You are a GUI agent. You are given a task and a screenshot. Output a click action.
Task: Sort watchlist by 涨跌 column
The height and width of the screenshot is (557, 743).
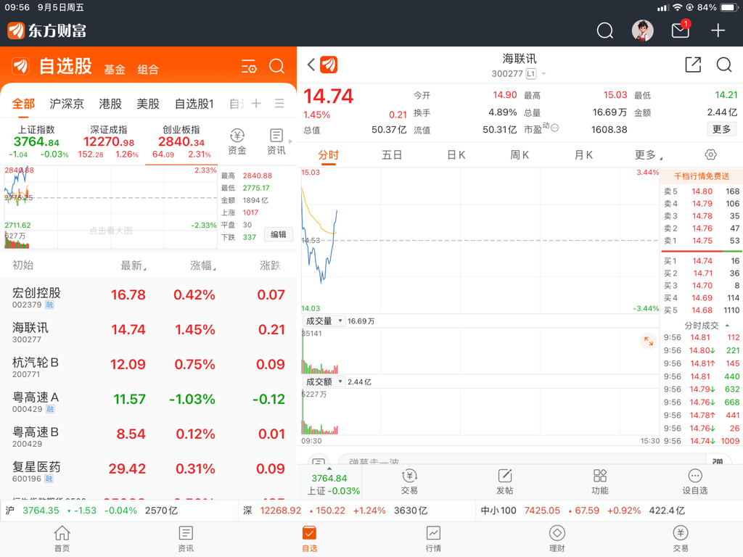[272, 265]
